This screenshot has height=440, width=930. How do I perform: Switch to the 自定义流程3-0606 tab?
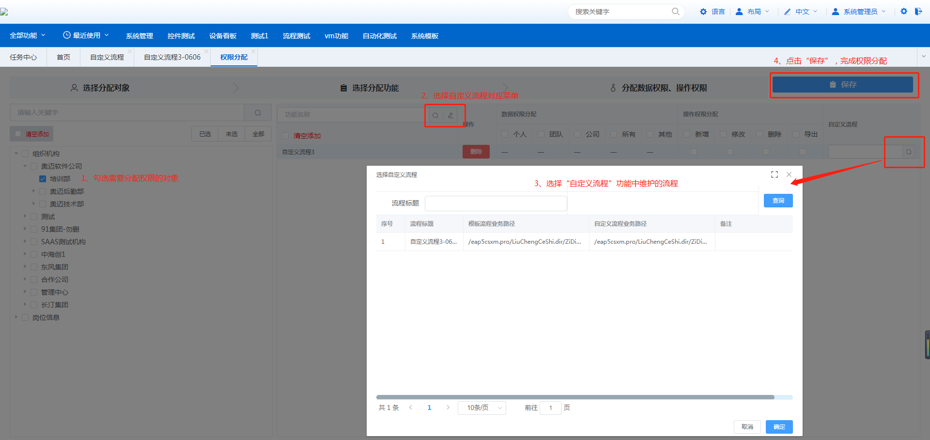point(172,57)
